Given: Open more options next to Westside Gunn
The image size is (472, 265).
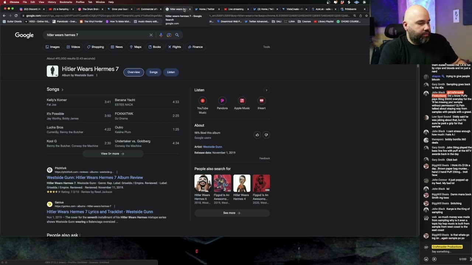Looking at the screenshot, I should tap(97, 75).
